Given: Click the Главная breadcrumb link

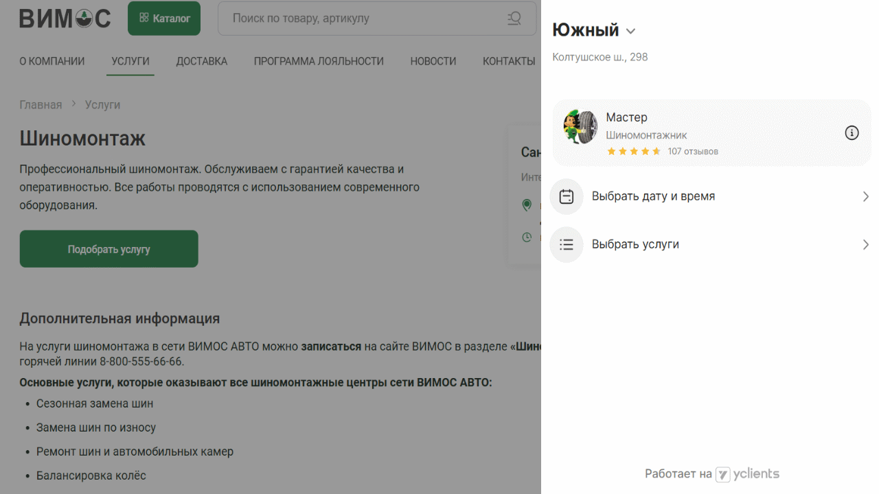Looking at the screenshot, I should tap(41, 105).
